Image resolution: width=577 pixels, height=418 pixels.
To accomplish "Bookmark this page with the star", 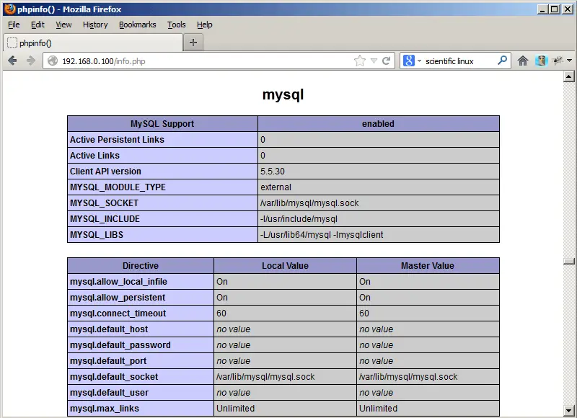I will click(359, 61).
